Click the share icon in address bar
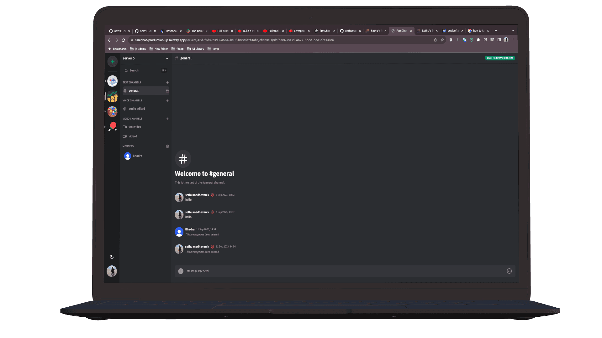Image resolution: width=602 pixels, height=338 pixels. (435, 40)
